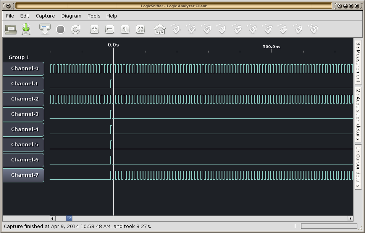Screen dimensions: 365x233
Task: Go to trigger with the home icon
Action: pos(160,29)
